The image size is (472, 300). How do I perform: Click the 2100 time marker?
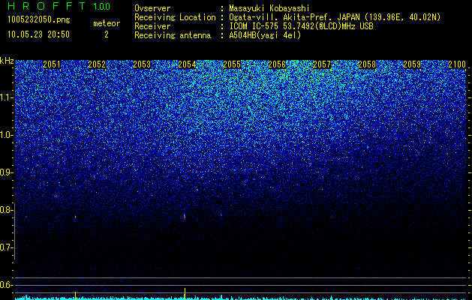click(x=457, y=64)
